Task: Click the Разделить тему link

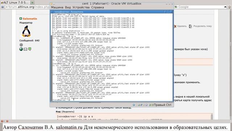Action: tap(202, 26)
